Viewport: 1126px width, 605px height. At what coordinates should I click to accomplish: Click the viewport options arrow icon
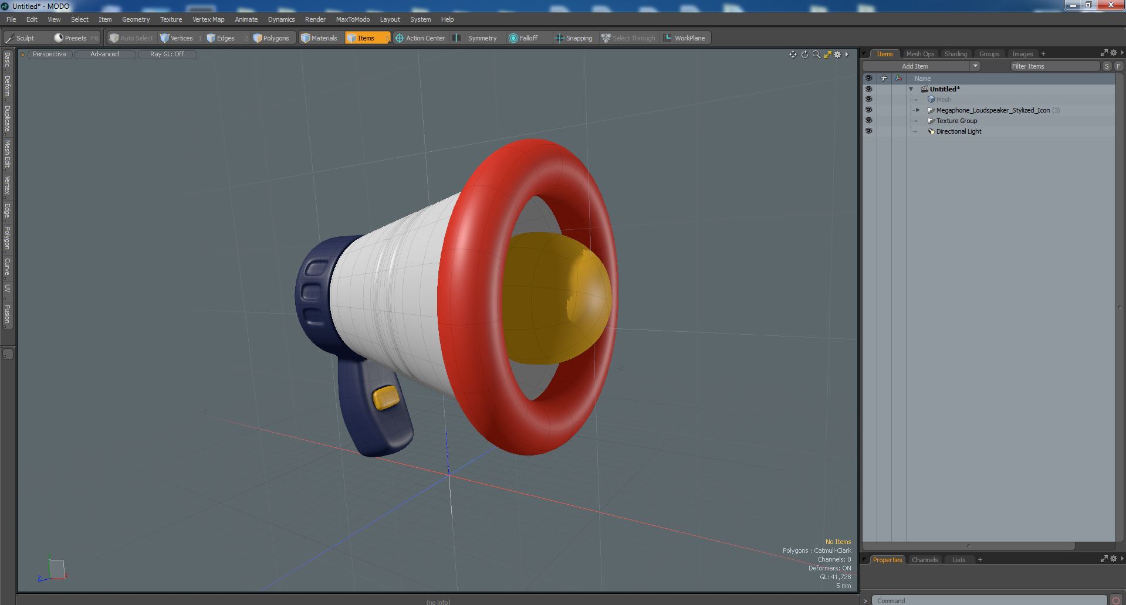(x=847, y=55)
